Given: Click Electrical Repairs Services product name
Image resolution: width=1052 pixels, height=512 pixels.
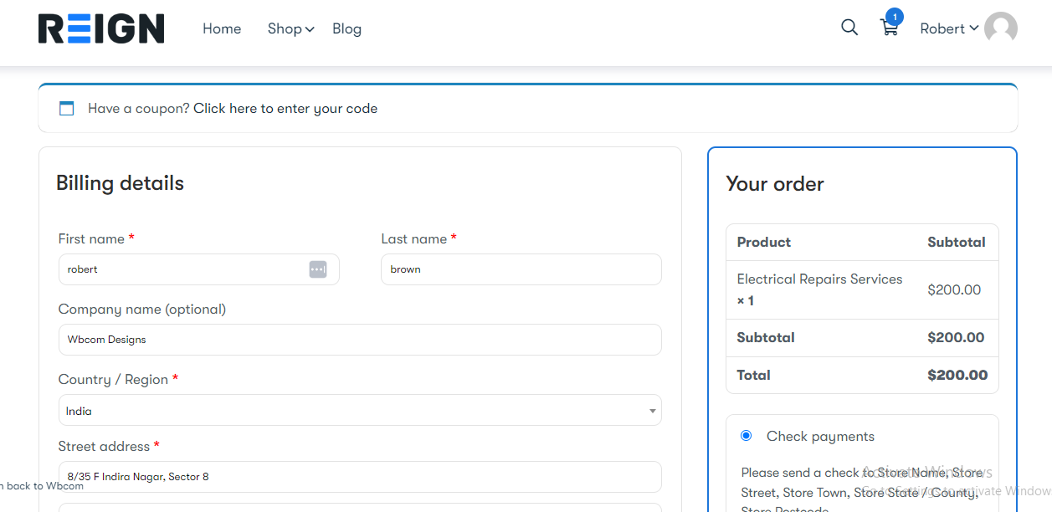Looking at the screenshot, I should tap(819, 279).
